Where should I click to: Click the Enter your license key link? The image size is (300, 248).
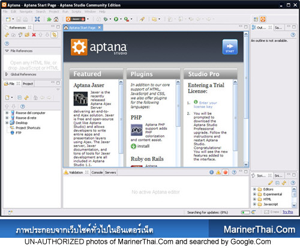pyautogui.click(x=205, y=104)
